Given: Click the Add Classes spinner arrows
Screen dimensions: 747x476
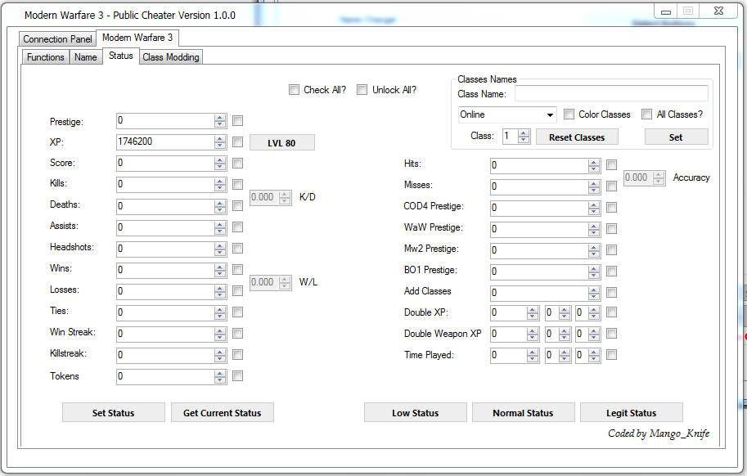Looking at the screenshot, I should coord(594,293).
